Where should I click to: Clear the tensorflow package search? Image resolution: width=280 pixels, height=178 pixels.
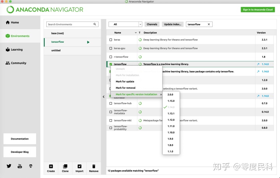[x=209, y=24]
